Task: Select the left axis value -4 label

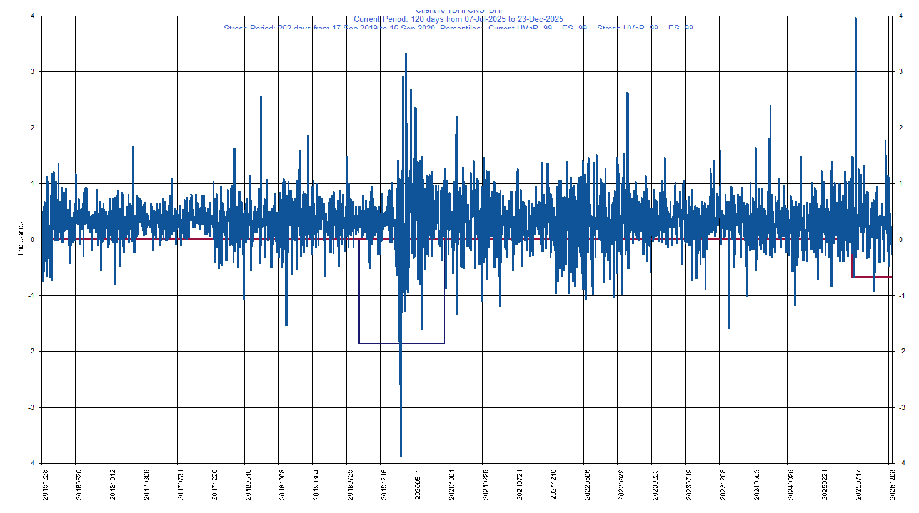Action: pyautogui.click(x=31, y=464)
